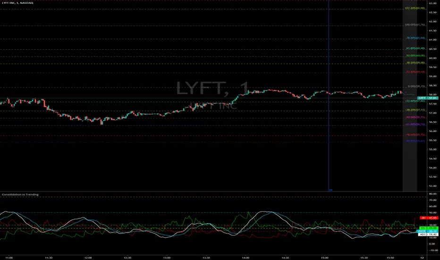The image size is (440, 260).
Task: Select the -50.00% Fibonacci label at 56.71
Action: coord(415,118)
